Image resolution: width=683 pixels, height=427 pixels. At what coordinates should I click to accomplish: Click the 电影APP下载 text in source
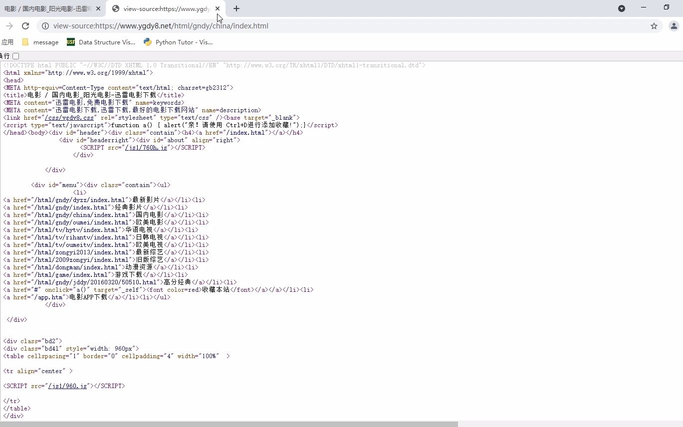(x=88, y=297)
